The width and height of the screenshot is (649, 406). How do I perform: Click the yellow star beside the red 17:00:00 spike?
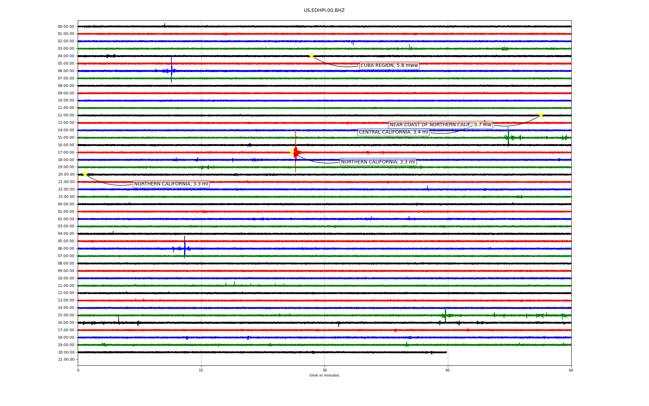(x=292, y=152)
